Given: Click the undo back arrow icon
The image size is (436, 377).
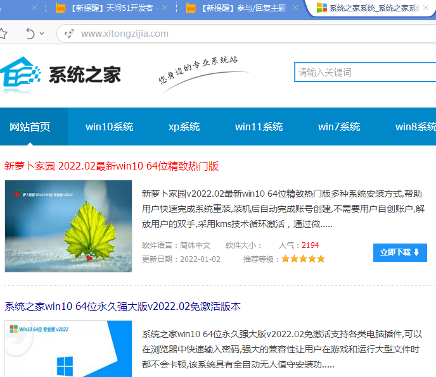Looking at the screenshot, I should 30,34.
